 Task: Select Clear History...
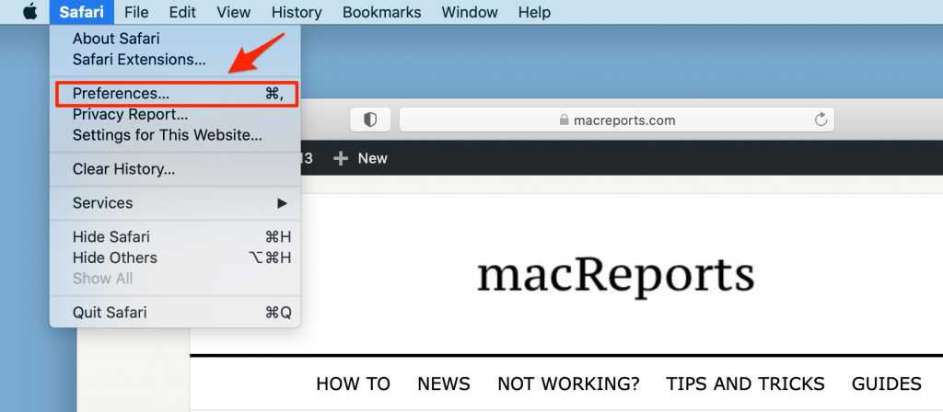pos(176,169)
